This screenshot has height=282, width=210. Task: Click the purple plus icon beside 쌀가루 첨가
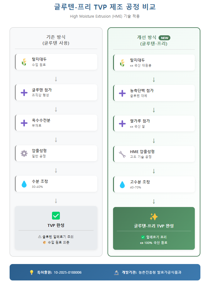click(x=122, y=123)
